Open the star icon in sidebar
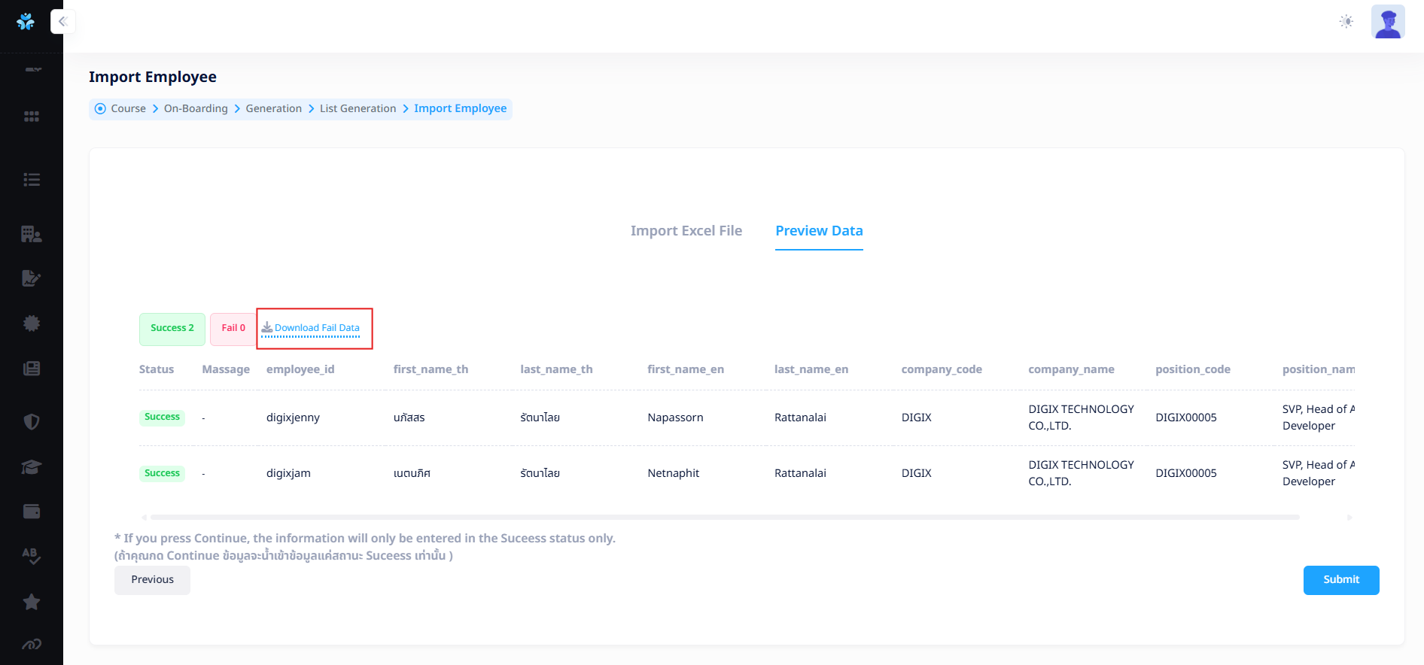1424x665 pixels. [32, 602]
